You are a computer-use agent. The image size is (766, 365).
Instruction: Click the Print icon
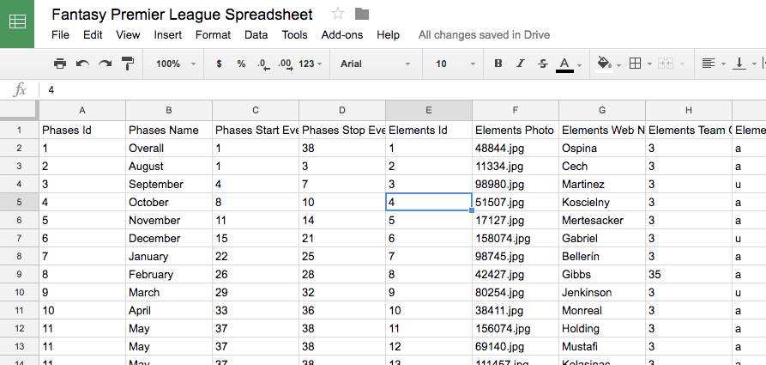pyautogui.click(x=59, y=64)
